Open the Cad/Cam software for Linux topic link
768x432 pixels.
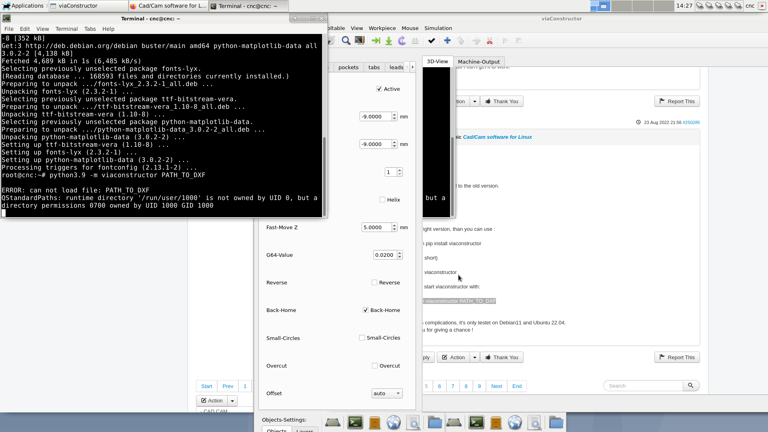click(497, 137)
